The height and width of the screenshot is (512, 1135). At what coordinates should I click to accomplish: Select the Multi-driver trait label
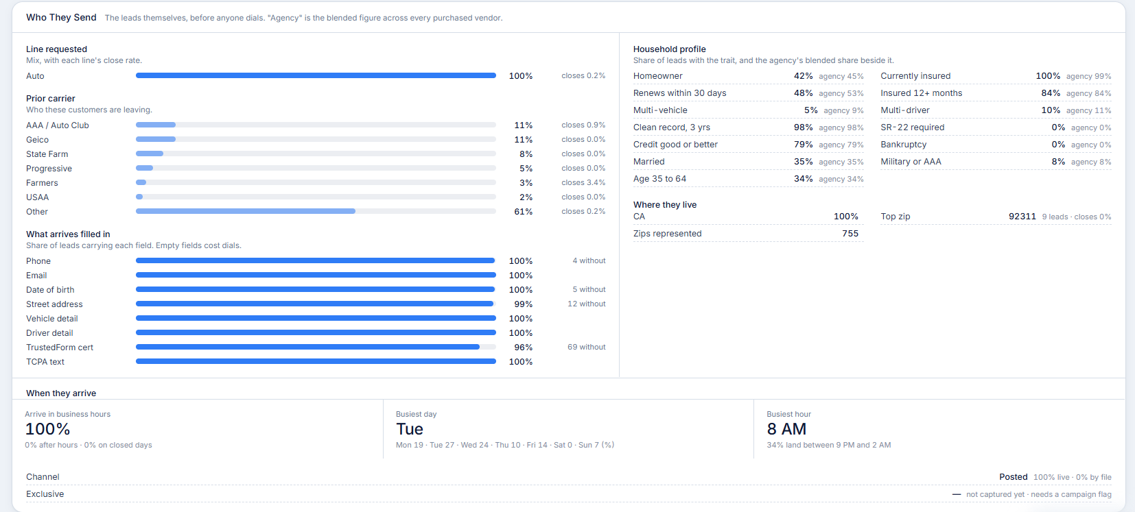click(905, 110)
